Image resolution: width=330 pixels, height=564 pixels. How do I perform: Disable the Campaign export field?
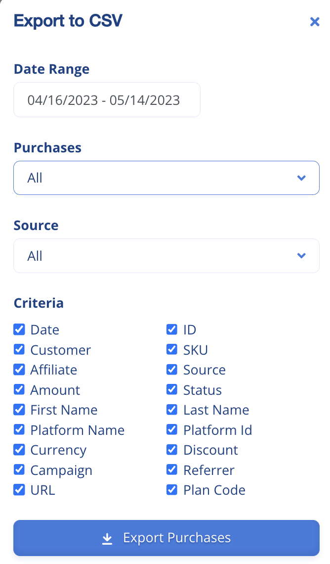click(x=19, y=470)
